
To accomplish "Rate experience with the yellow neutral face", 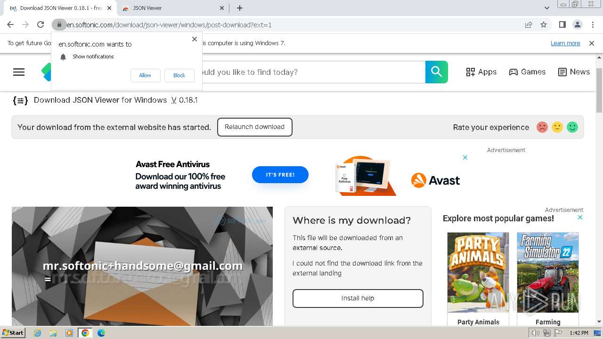I will pos(557,127).
